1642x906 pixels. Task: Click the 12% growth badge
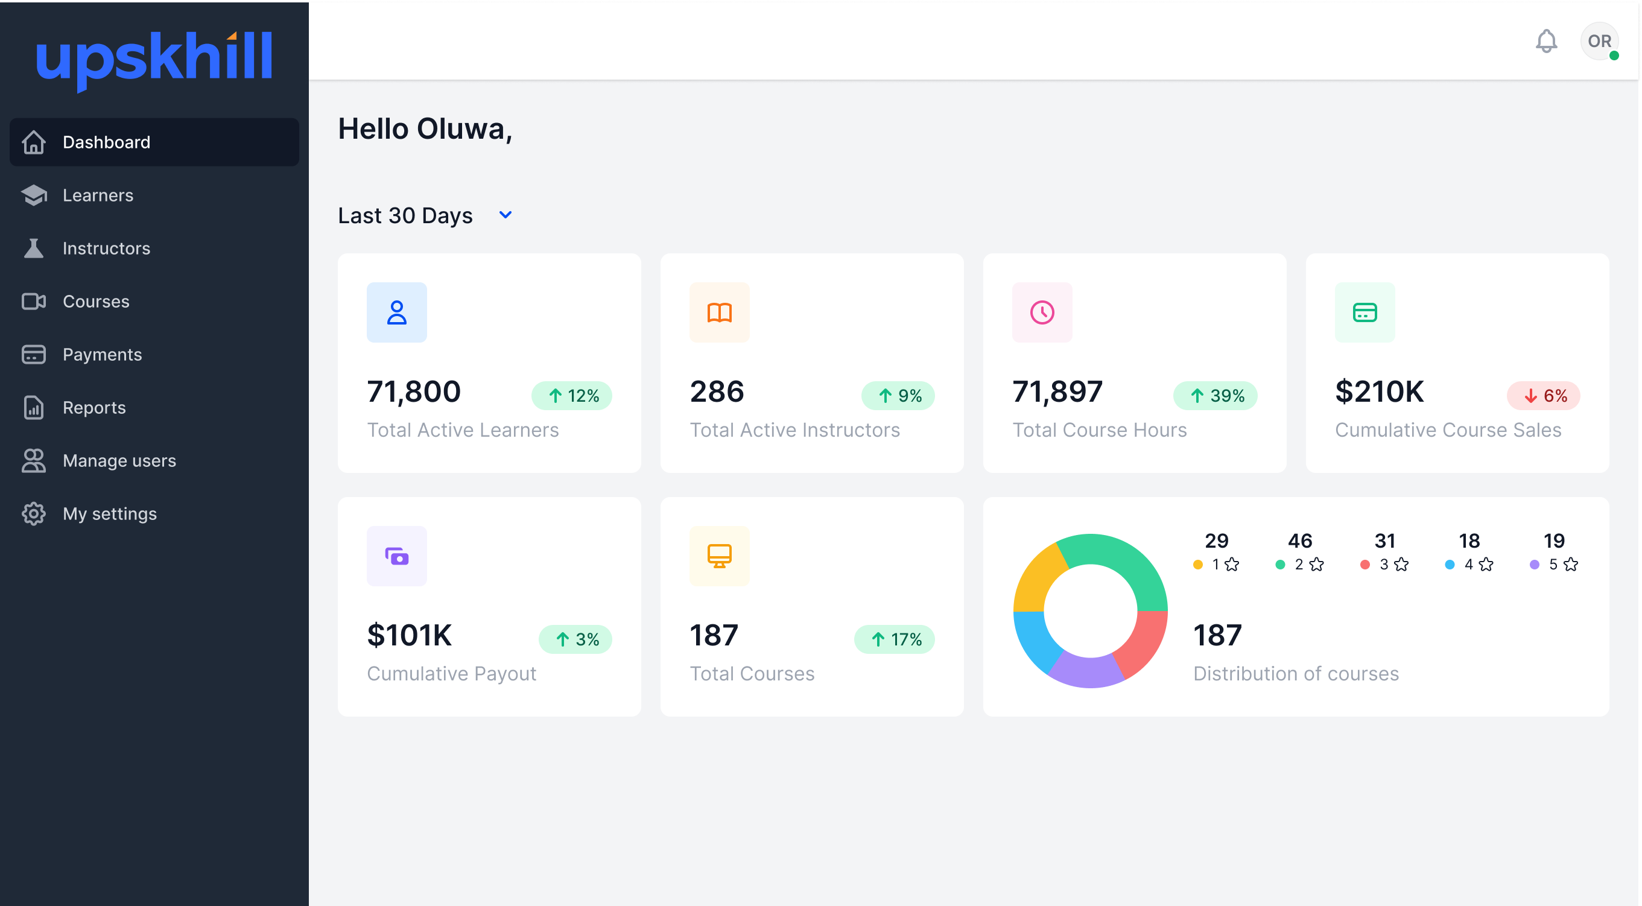[x=572, y=396]
